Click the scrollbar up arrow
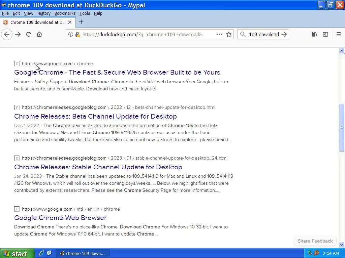 pyautogui.click(x=342, y=51)
